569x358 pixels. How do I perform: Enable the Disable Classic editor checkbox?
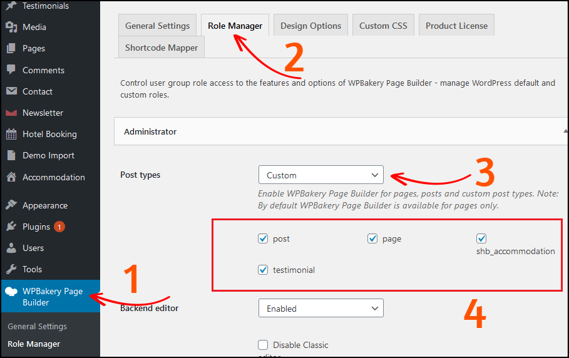[263, 345]
